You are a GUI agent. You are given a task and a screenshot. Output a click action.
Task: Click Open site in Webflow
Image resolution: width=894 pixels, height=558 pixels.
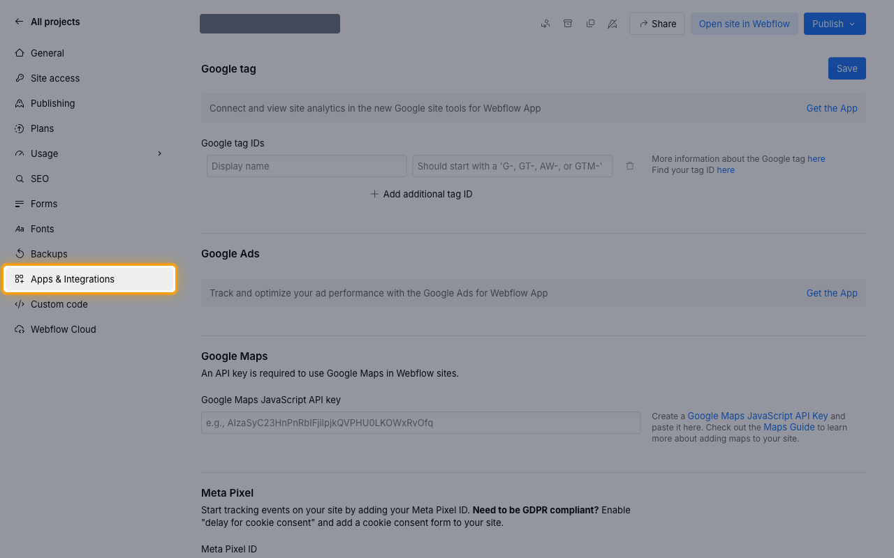point(744,24)
